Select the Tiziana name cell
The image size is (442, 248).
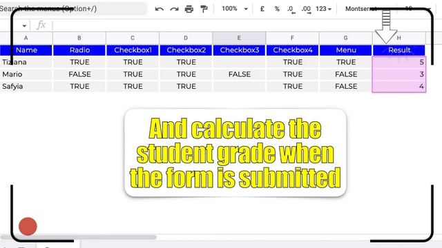pyautogui.click(x=26, y=62)
